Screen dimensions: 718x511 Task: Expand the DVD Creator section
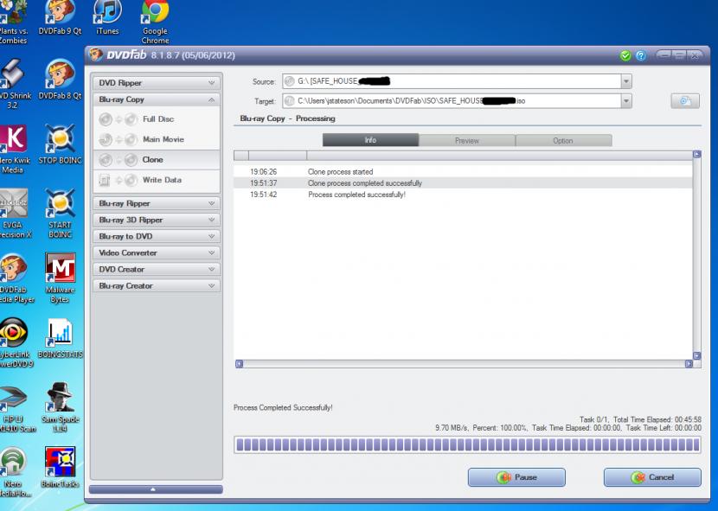click(x=157, y=269)
